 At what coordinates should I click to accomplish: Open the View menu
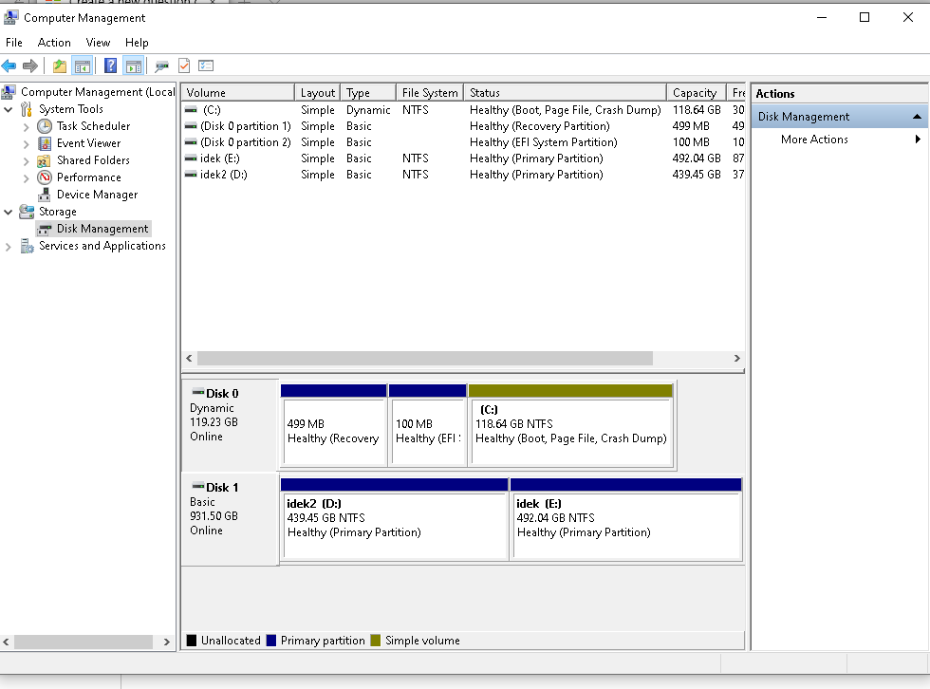(x=98, y=43)
